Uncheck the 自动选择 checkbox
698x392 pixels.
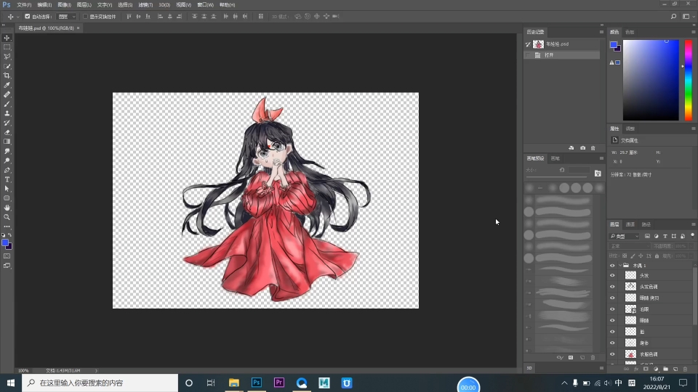(x=28, y=16)
